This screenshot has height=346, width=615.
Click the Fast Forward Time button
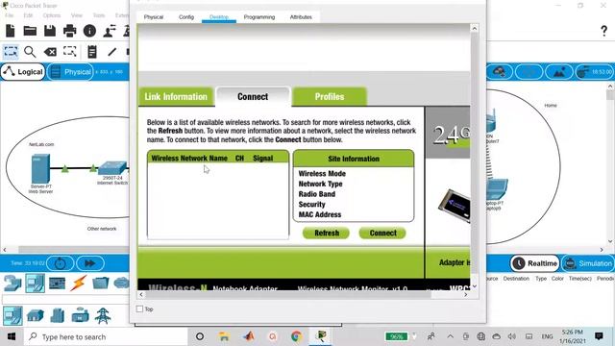tap(90, 263)
